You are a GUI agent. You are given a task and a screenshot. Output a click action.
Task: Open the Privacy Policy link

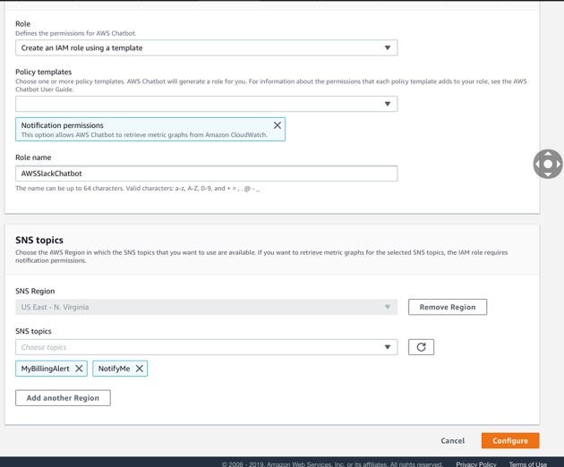tap(476, 464)
